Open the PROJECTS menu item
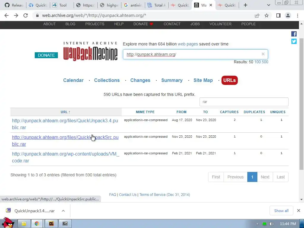 95,24
